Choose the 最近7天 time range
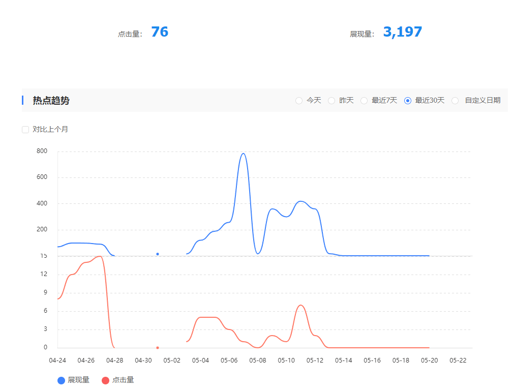 point(364,101)
